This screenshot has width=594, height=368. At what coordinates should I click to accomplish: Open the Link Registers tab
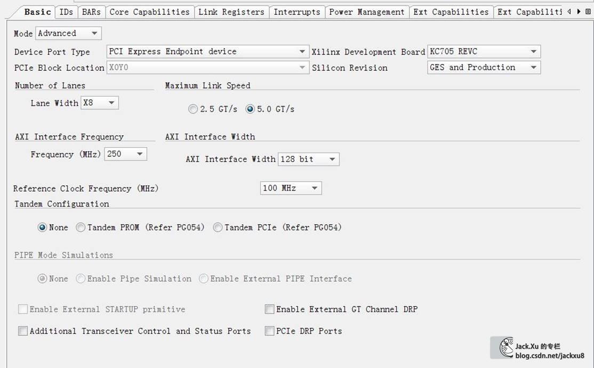pos(231,12)
